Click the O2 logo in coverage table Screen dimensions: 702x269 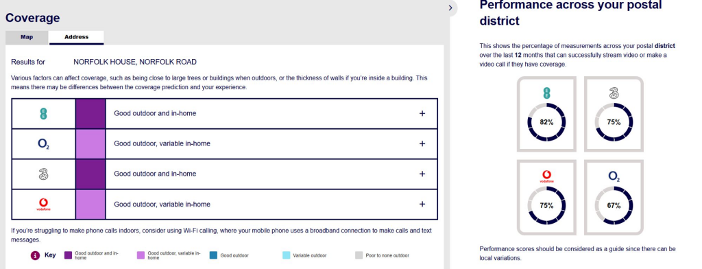(43, 144)
